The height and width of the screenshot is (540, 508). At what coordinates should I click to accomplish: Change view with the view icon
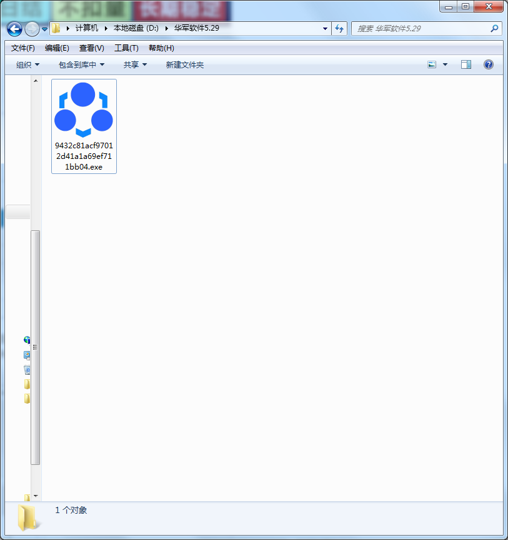tap(432, 64)
